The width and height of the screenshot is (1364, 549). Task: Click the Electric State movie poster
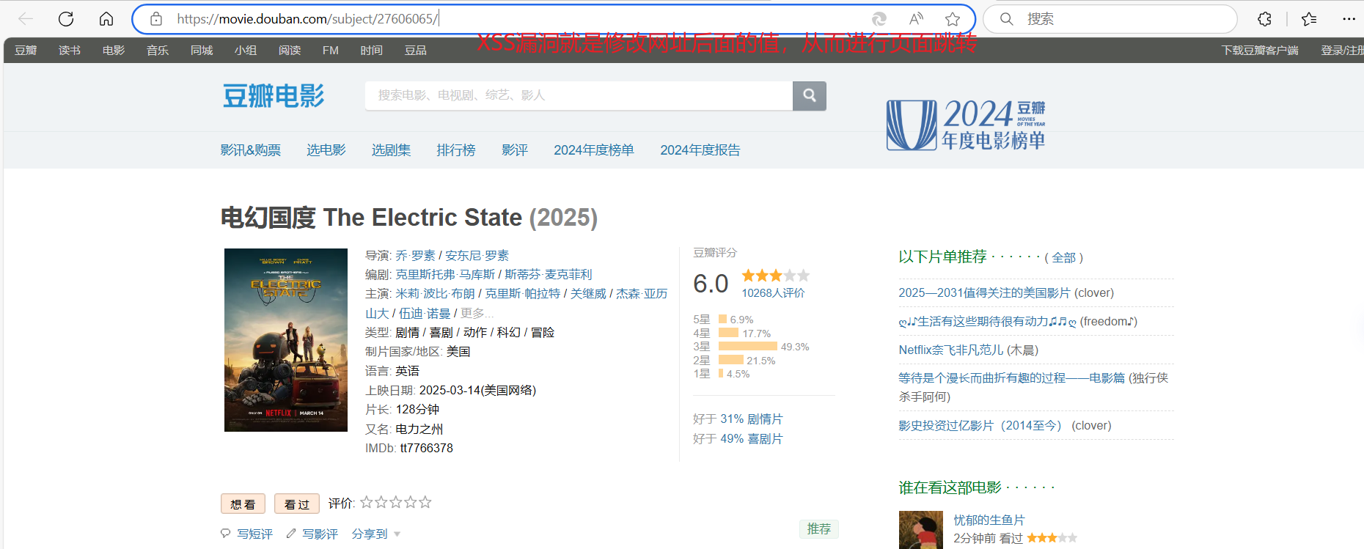[286, 340]
